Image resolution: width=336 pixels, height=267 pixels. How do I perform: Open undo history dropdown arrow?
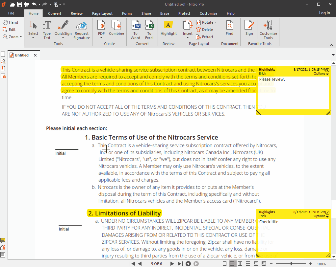(x=39, y=4)
